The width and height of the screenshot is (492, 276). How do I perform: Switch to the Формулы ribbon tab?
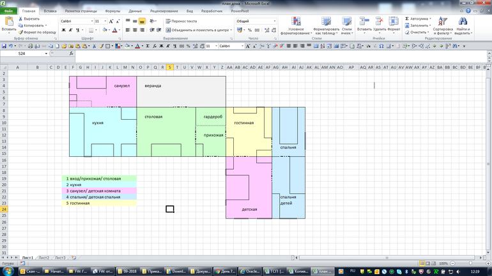click(112, 11)
